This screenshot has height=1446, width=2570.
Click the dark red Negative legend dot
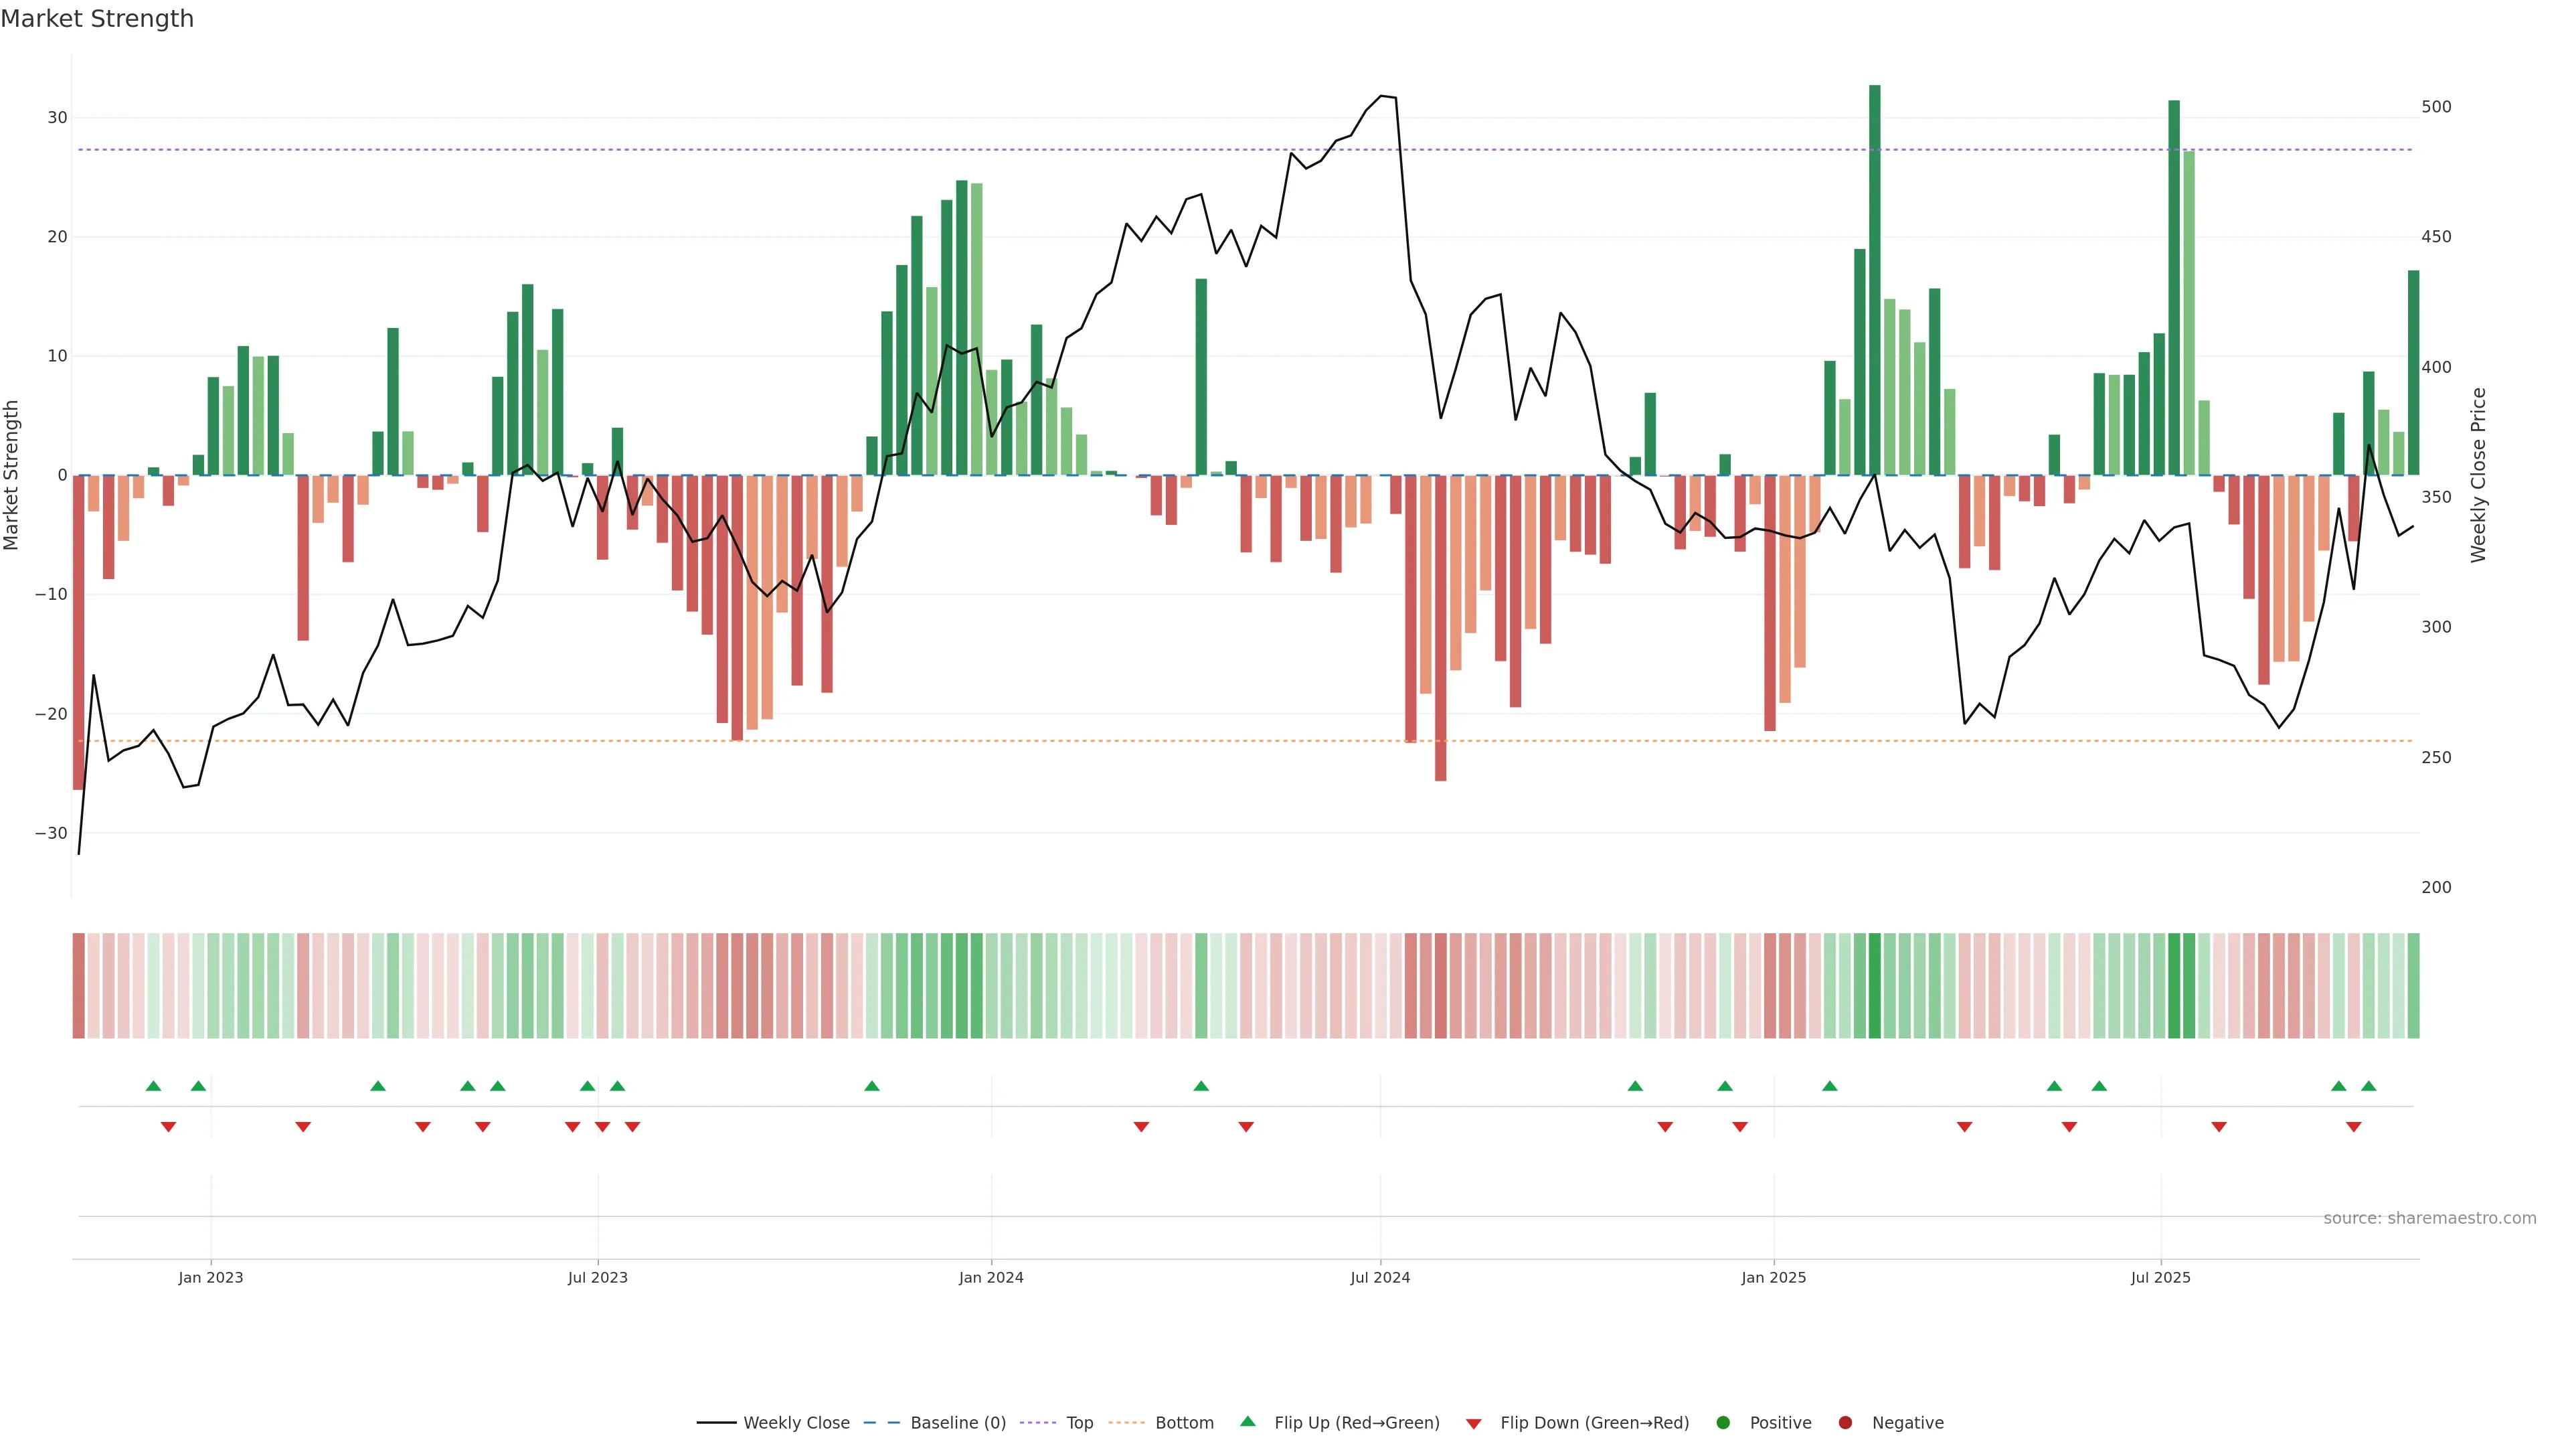tap(1845, 1423)
